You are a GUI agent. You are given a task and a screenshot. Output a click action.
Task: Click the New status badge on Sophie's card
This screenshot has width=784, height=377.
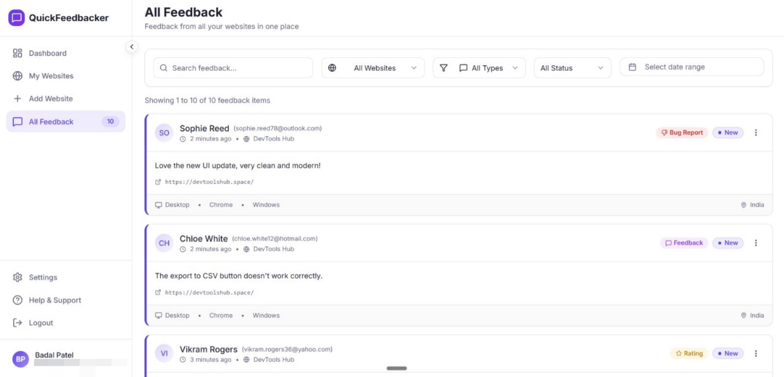728,133
